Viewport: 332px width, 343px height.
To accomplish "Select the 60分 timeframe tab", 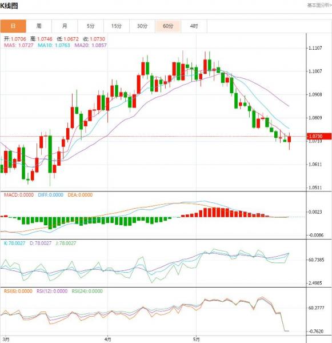I will pos(168,26).
